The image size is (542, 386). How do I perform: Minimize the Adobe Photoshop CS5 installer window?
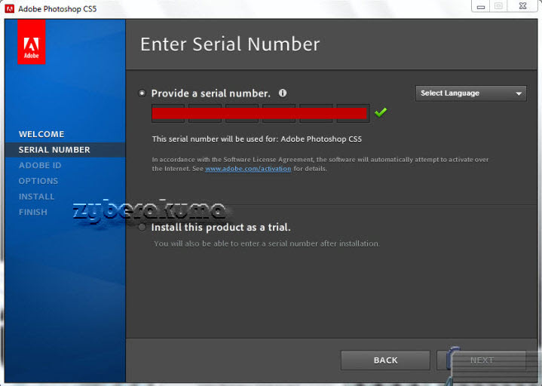(x=481, y=6)
